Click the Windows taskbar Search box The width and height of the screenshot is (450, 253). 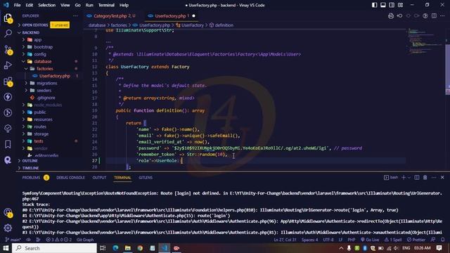54,248
